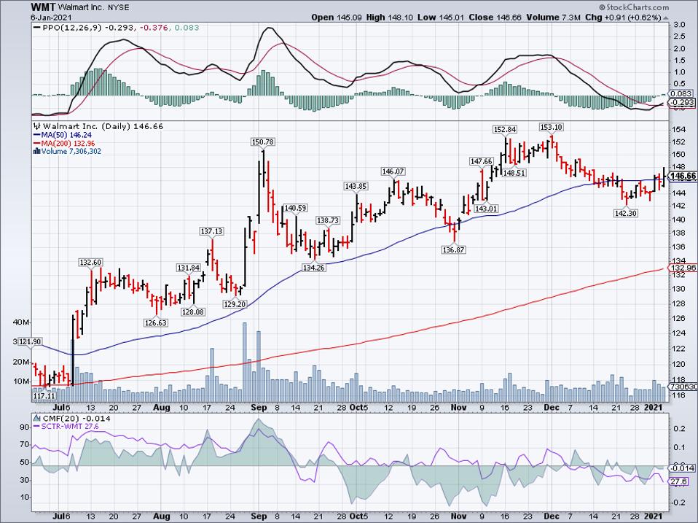Select the 128.08 low price annotation
The image size is (698, 523).
[193, 312]
